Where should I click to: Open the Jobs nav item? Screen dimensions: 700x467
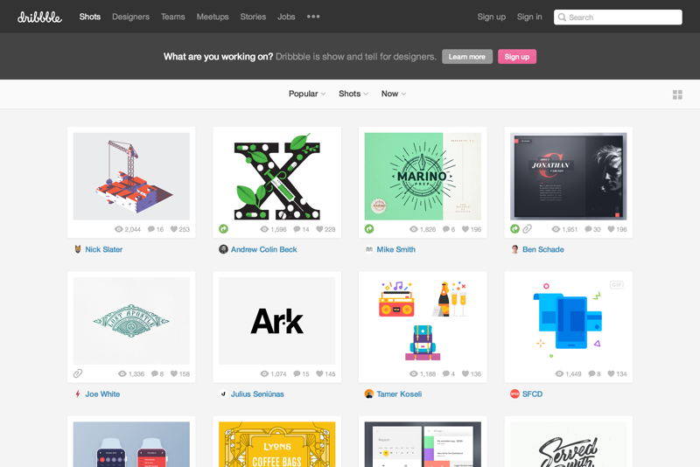coord(286,17)
